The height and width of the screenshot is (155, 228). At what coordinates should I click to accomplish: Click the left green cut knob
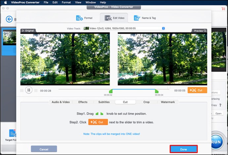coord(111,91)
